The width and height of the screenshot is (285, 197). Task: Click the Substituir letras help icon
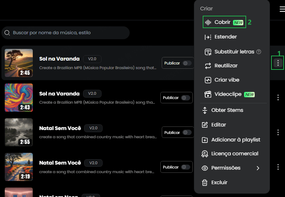coord(259,52)
